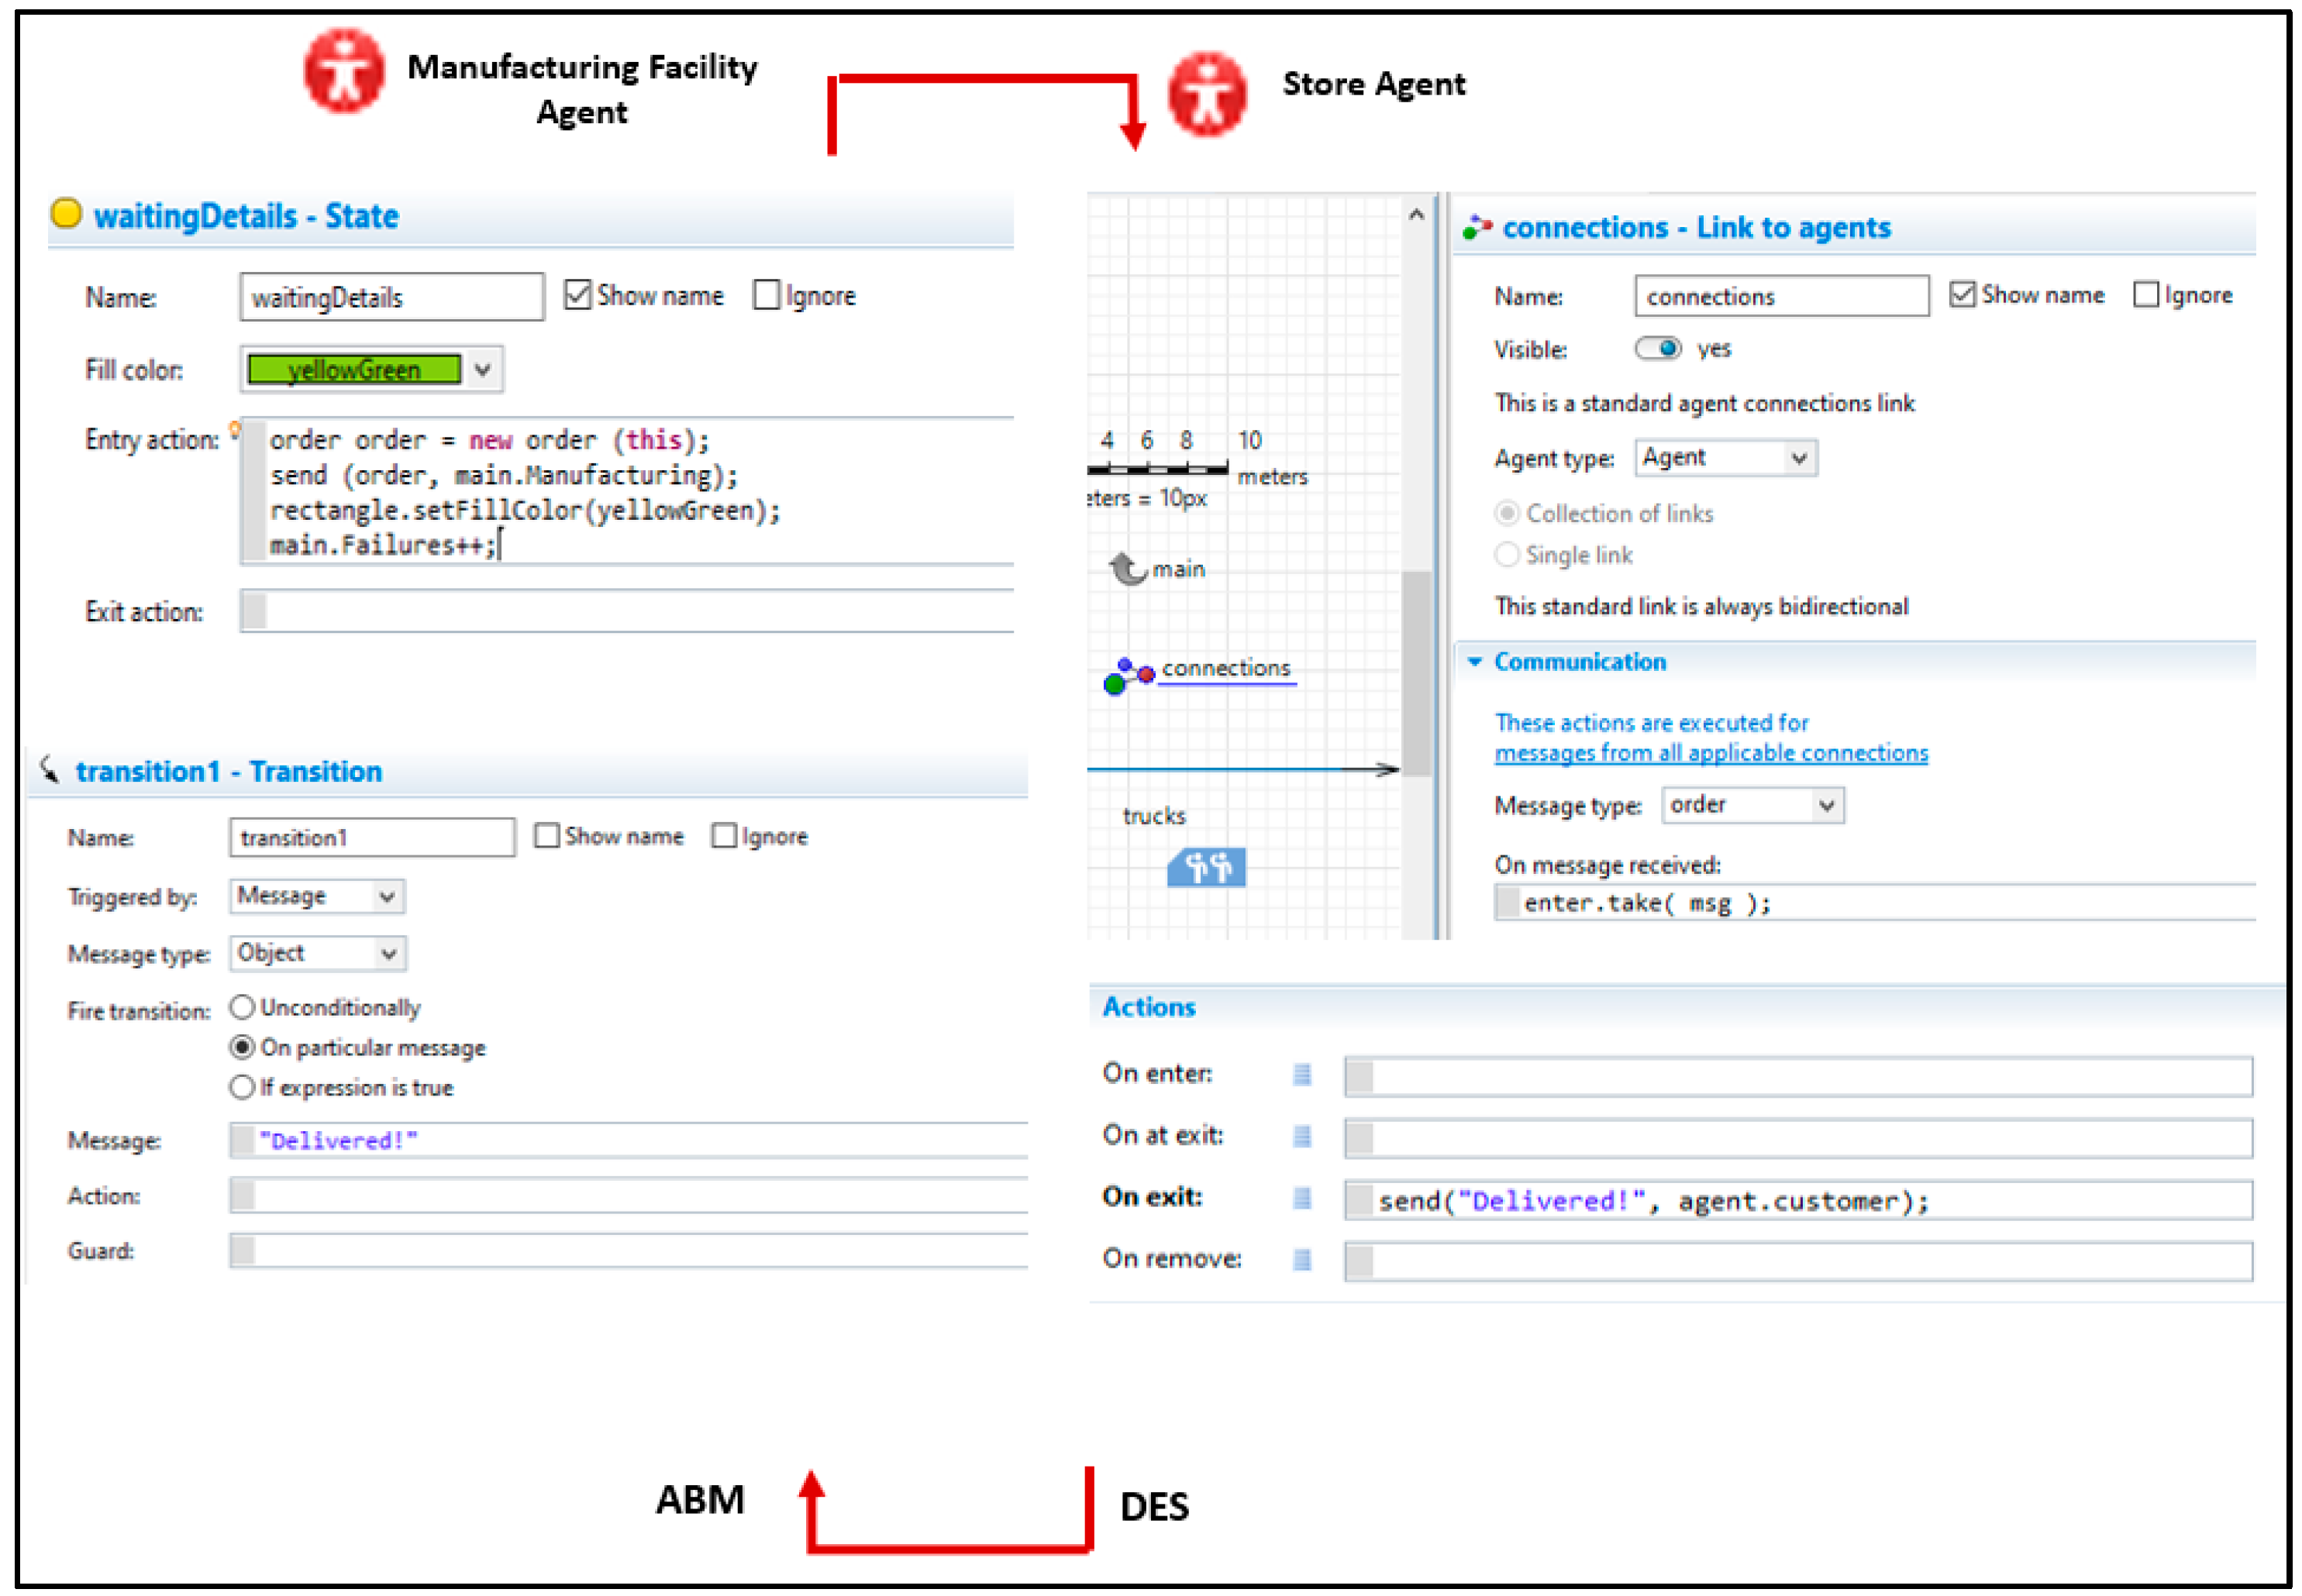Click the connections link-to-agents header icon
This screenshot has height=1596, width=2302.
[x=1477, y=227]
